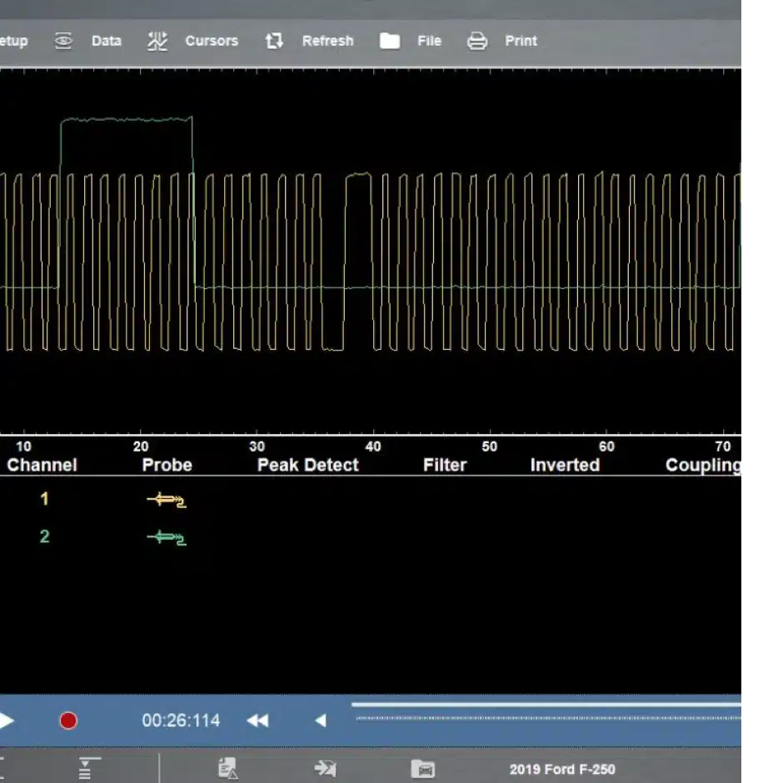
Task: Click the document warning icon
Action: (x=227, y=769)
